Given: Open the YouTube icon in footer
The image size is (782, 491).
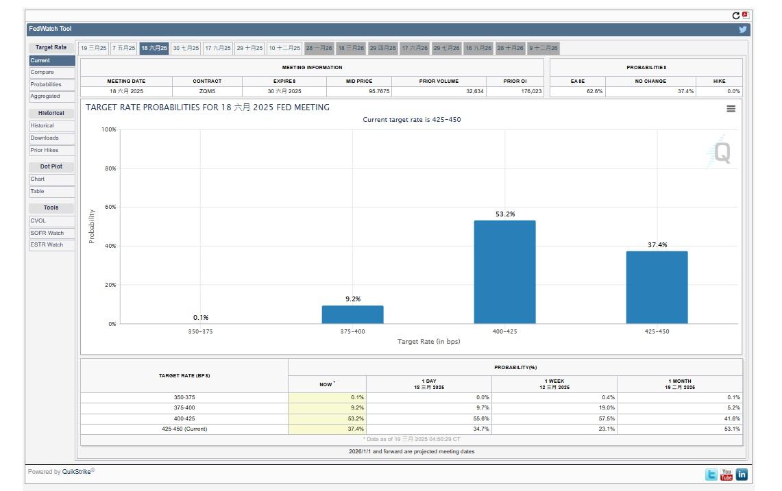Looking at the screenshot, I should (726, 475).
